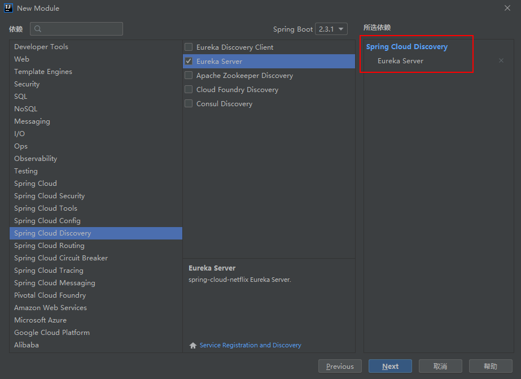521x379 pixels.
Task: Click the IntelliJ logo in title bar
Action: pos(8,8)
